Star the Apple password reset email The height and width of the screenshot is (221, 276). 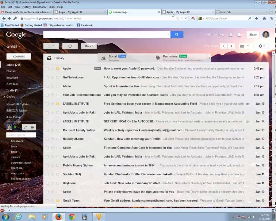pyautogui.click(x=52, y=68)
